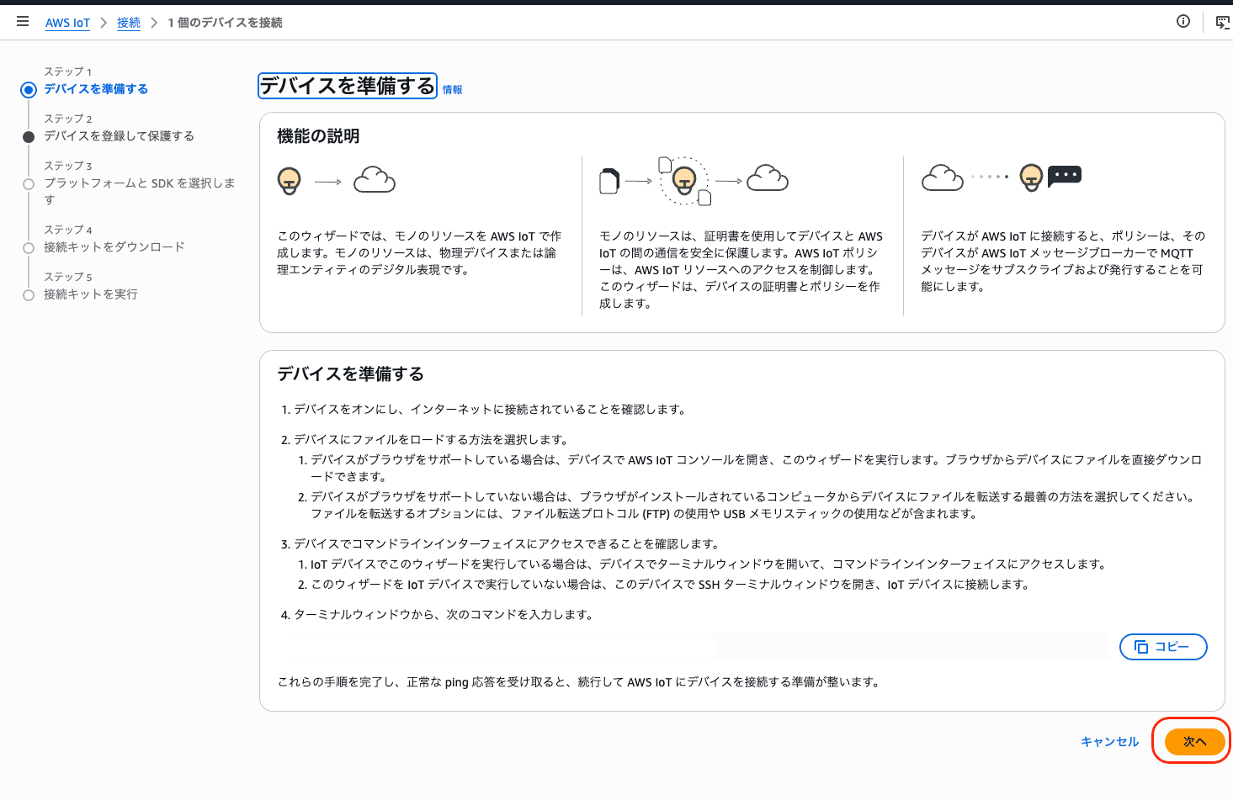Open the hamburger navigation menu
Image resolution: width=1233 pixels, height=800 pixels.
[23, 22]
